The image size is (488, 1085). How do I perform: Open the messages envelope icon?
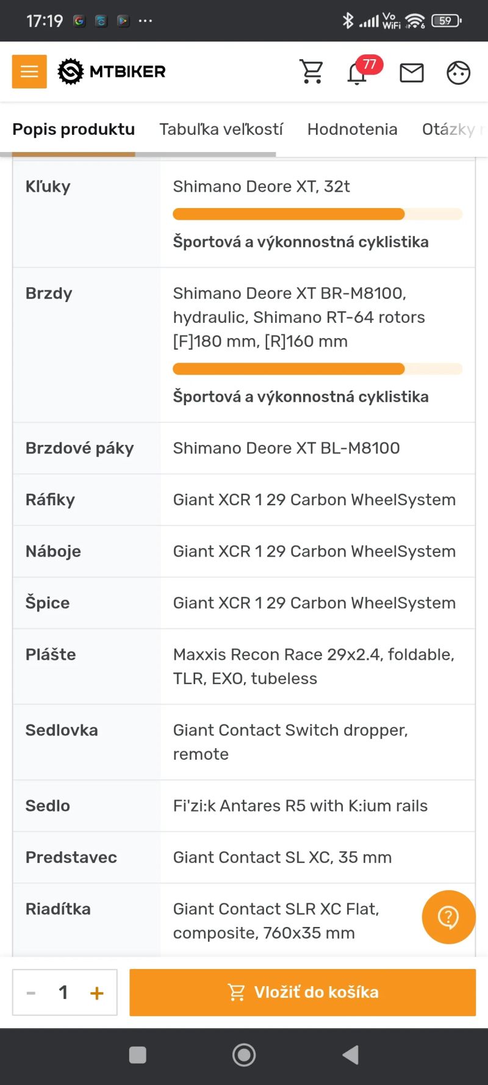pyautogui.click(x=412, y=73)
